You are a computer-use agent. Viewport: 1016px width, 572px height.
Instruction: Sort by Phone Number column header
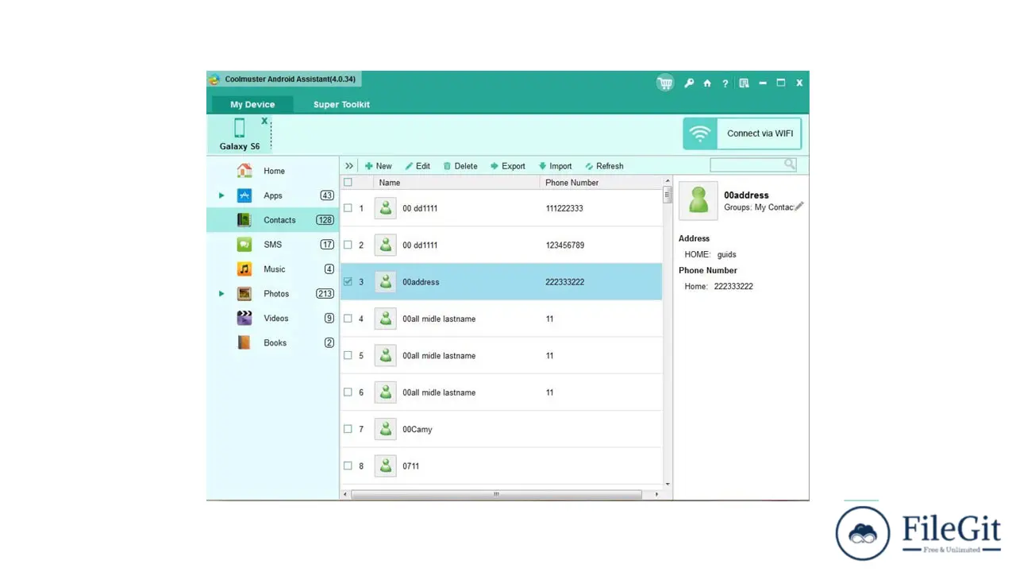tap(601, 183)
